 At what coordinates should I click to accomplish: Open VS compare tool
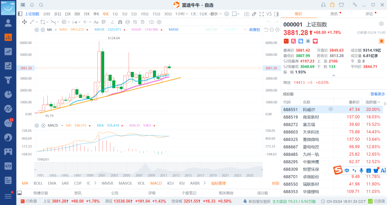click(269, 14)
